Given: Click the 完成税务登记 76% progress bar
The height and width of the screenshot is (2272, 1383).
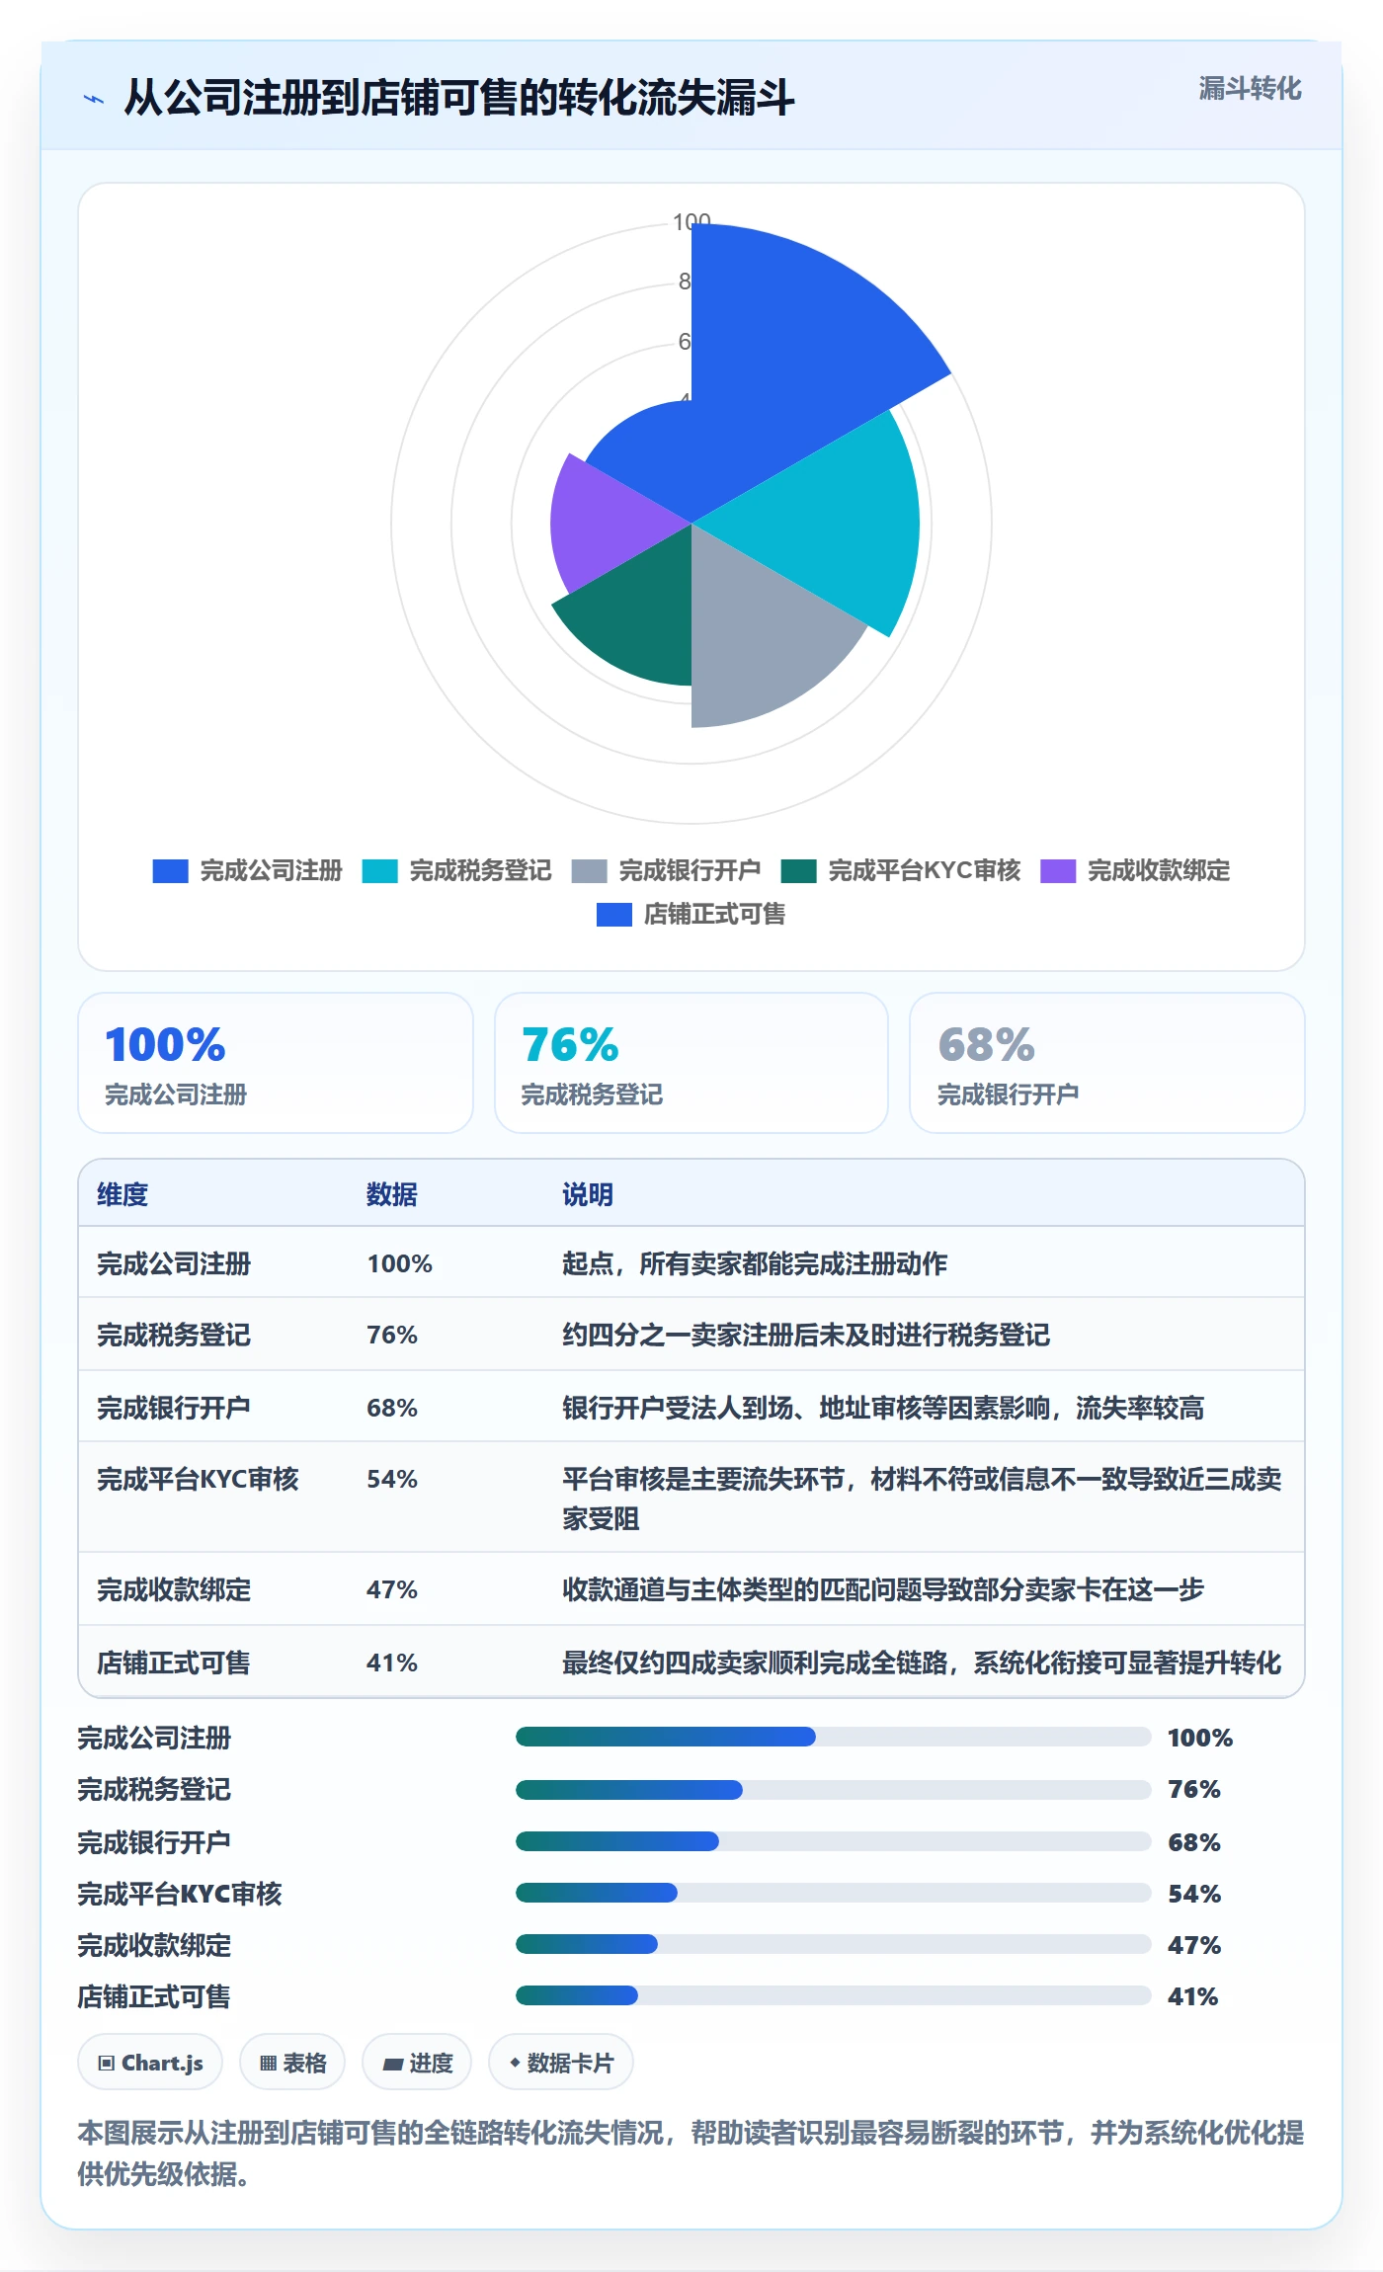Looking at the screenshot, I should [834, 1789].
